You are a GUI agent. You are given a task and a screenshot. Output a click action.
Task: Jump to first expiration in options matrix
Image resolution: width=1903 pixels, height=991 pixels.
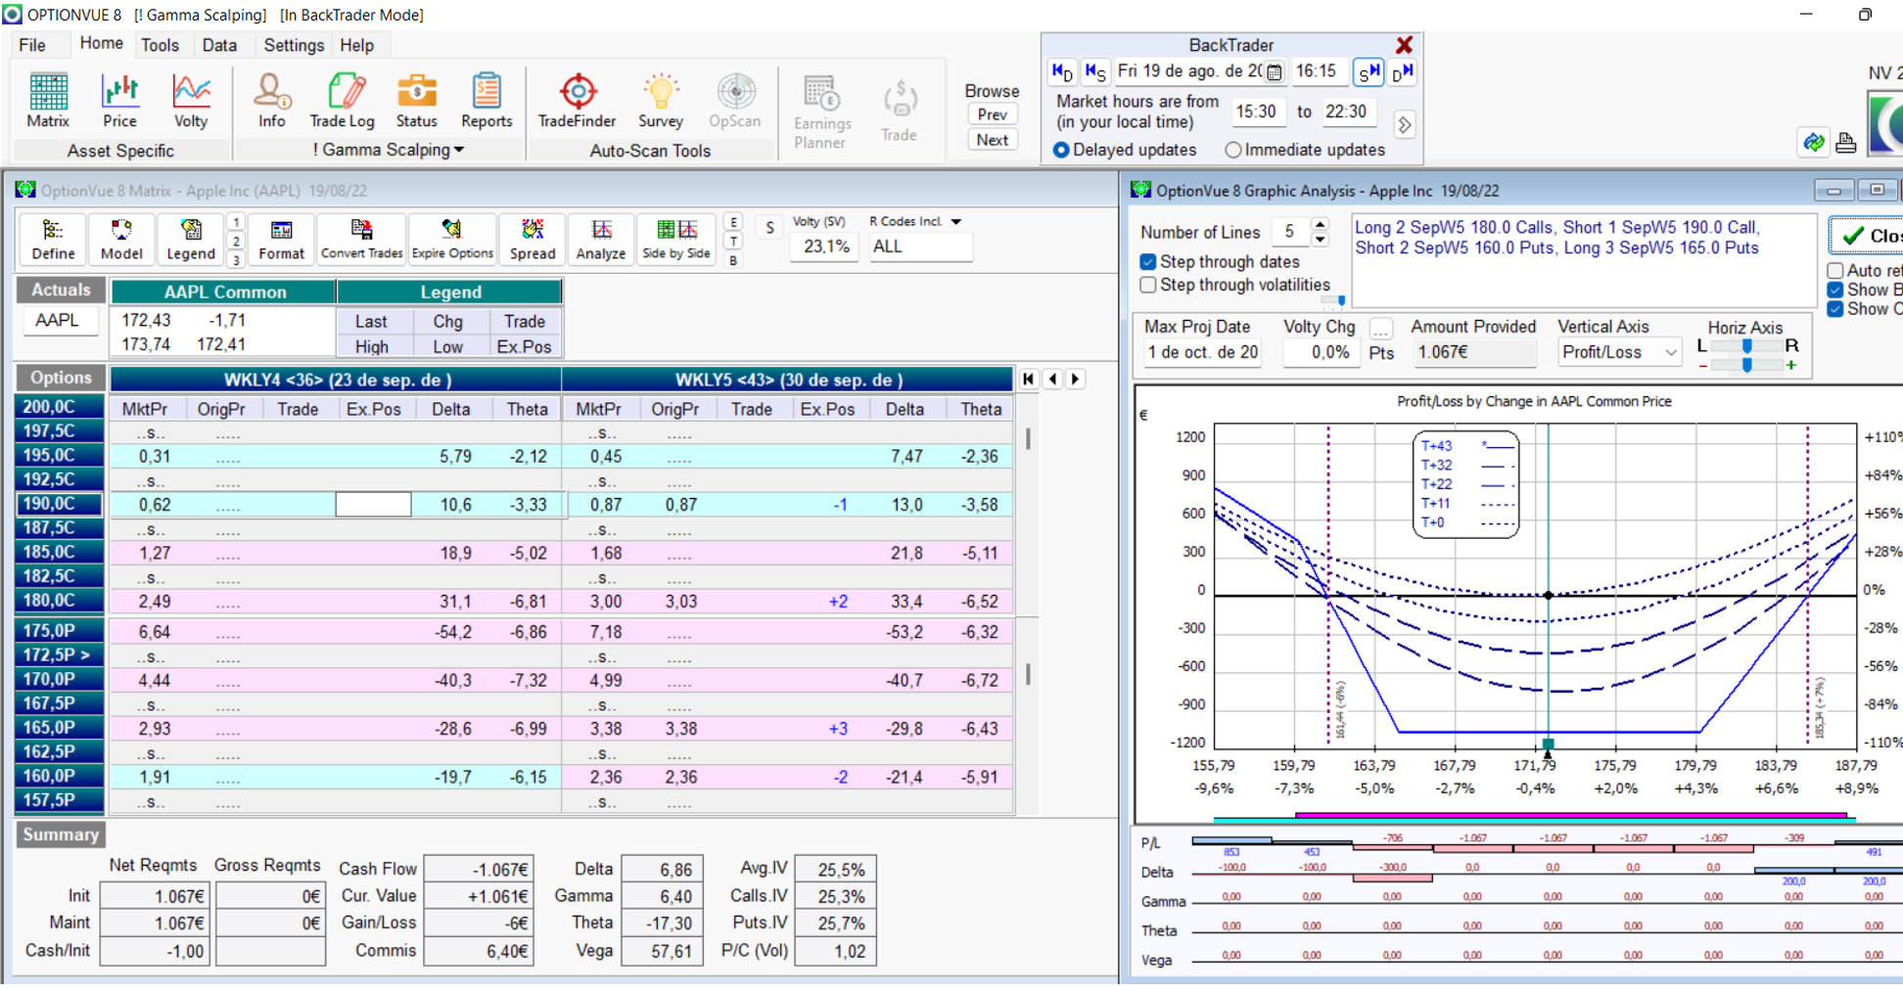1029,379
